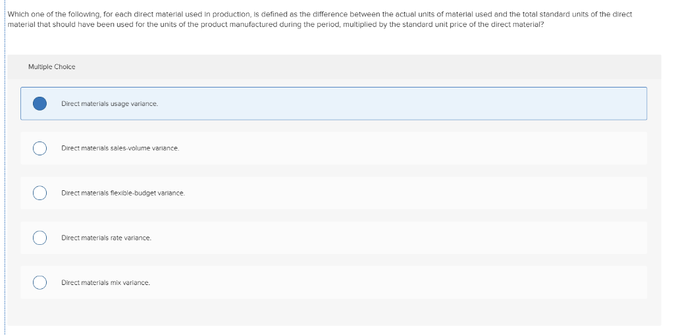Click the question text beginning 'Which one of the following'
Image resolution: width=674 pixels, height=335 pixels.
point(320,19)
